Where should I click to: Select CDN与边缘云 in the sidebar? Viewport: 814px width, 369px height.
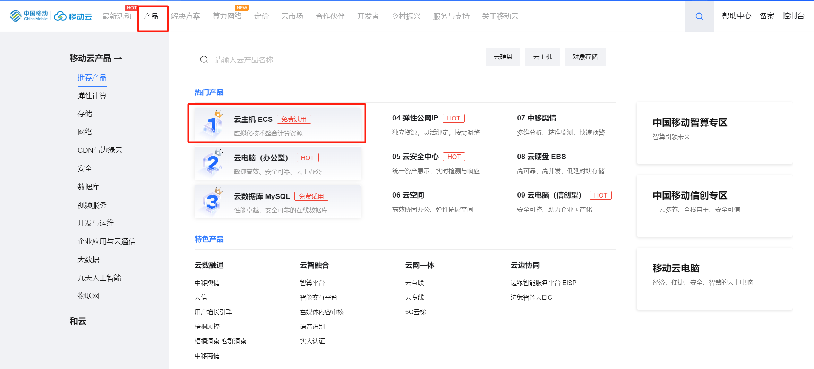point(100,150)
